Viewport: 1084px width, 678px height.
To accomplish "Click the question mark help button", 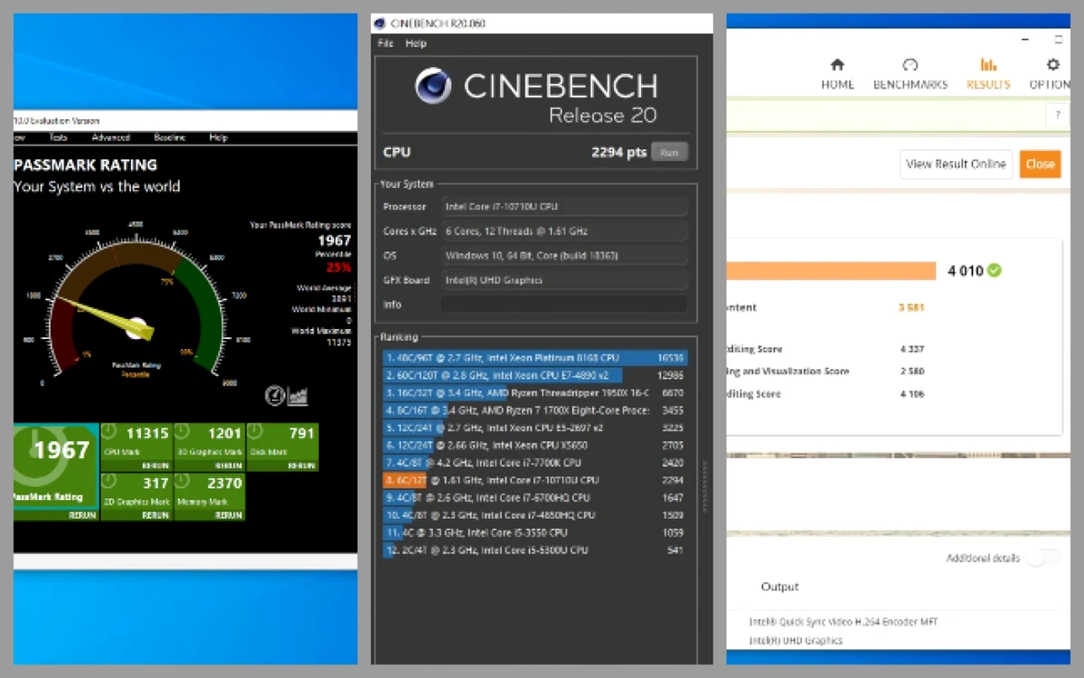I will [1057, 116].
